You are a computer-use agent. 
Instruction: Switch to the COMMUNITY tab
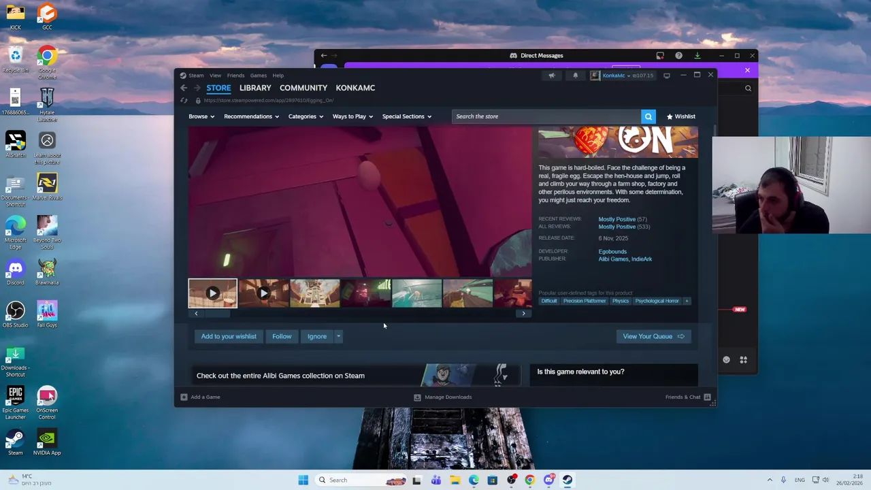coord(303,88)
